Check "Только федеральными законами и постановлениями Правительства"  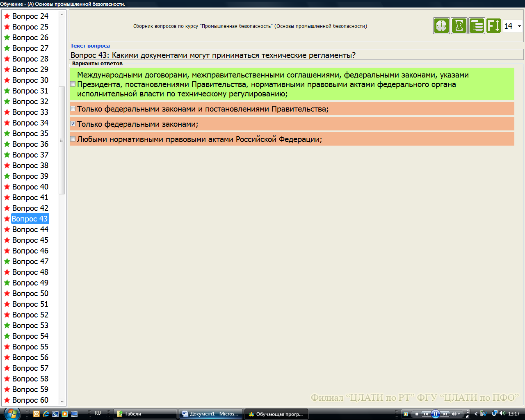click(x=73, y=109)
